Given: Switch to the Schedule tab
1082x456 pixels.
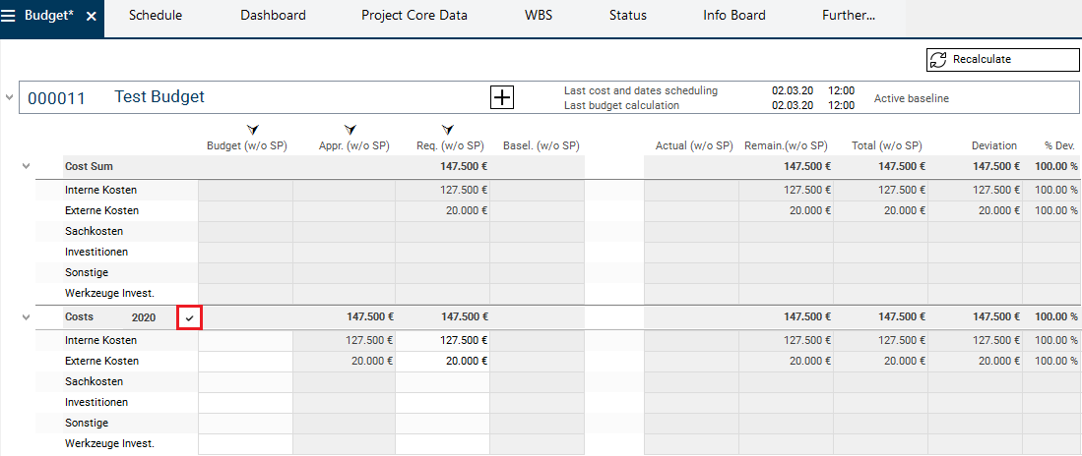Looking at the screenshot, I should (156, 16).
